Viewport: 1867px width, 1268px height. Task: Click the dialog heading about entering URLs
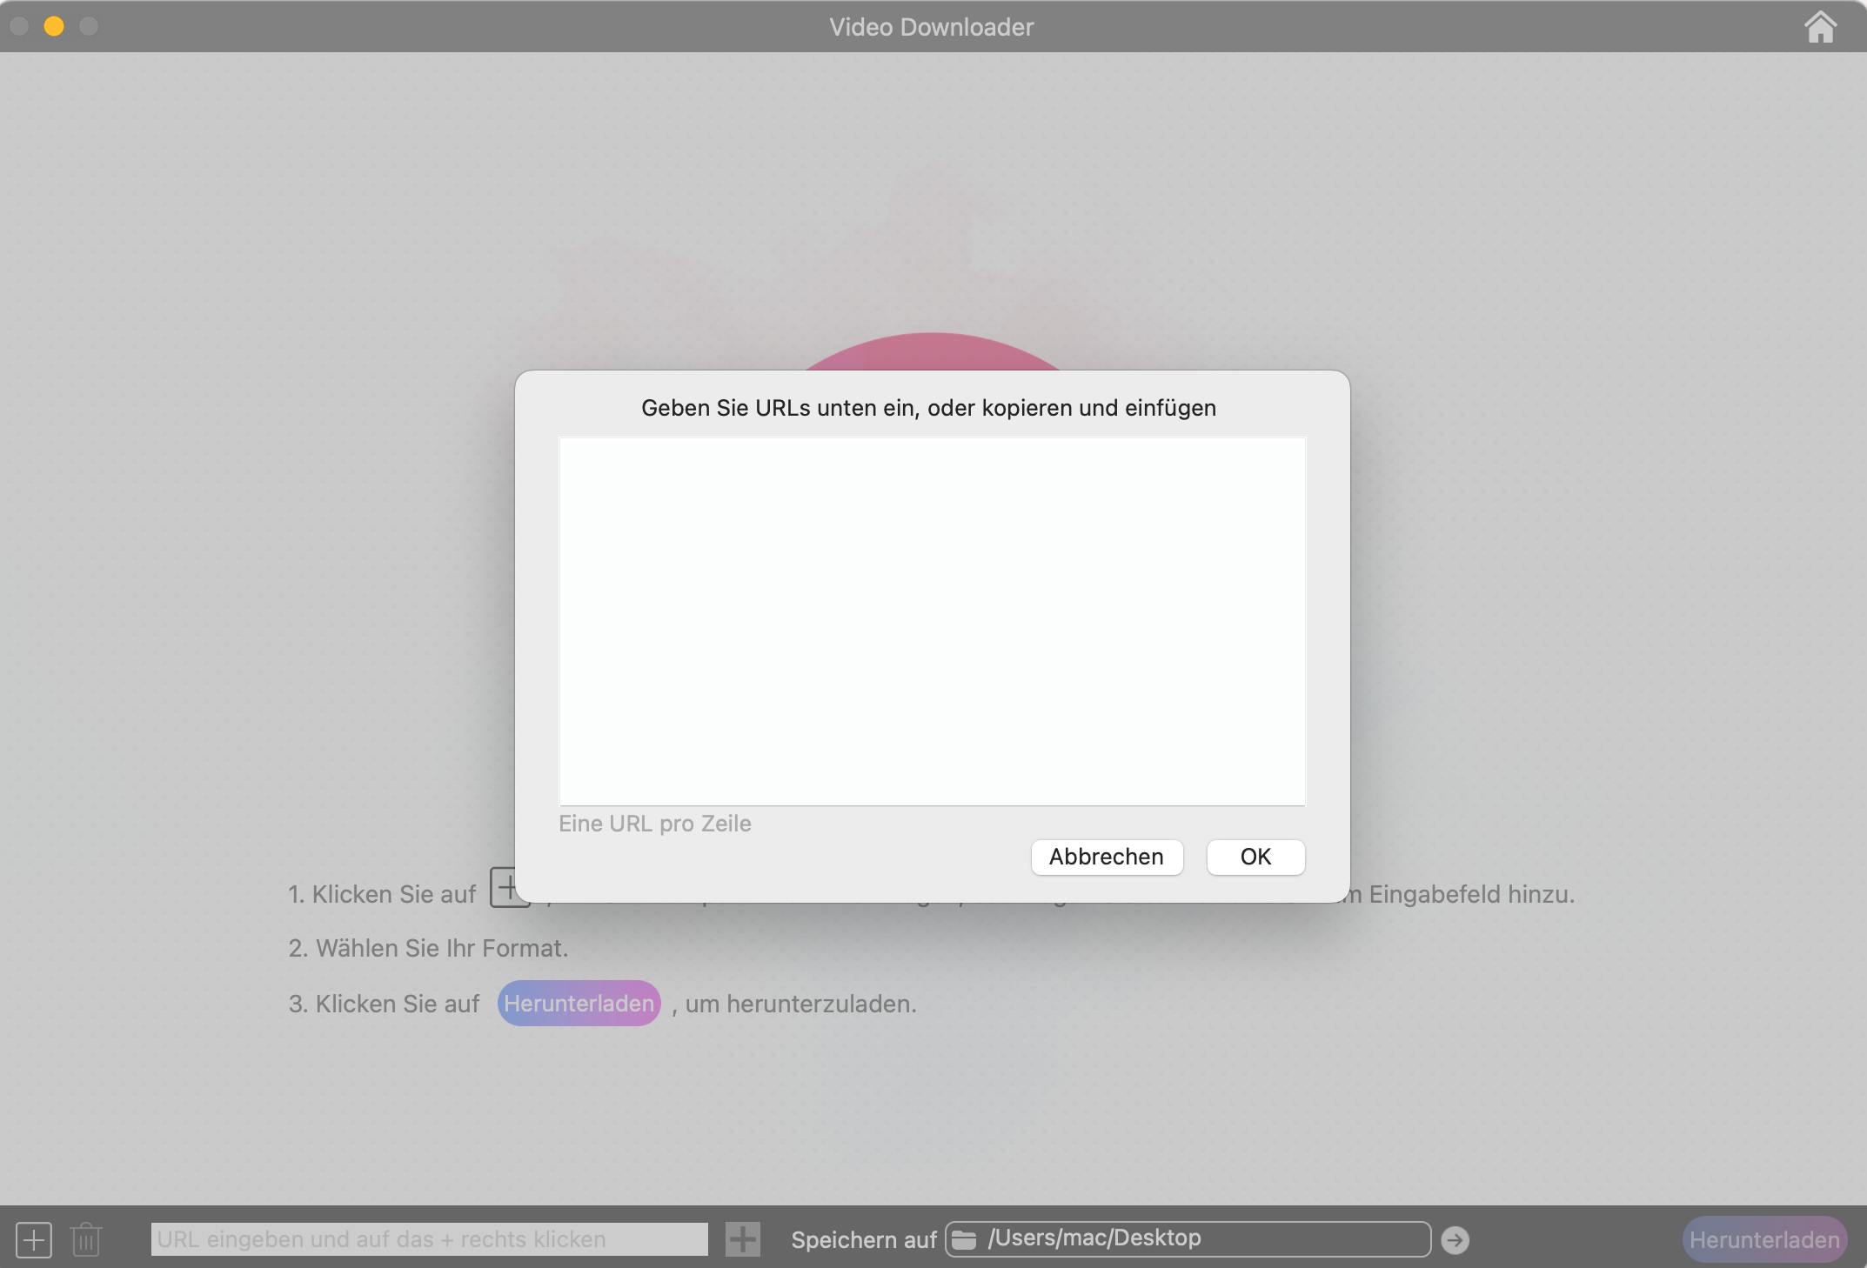tap(928, 408)
